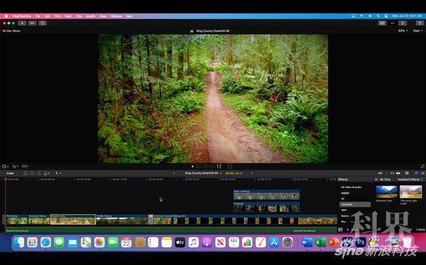Enter full screen viewer mode
Image resolution: width=426 pixels, height=265 pixels.
coord(423,167)
